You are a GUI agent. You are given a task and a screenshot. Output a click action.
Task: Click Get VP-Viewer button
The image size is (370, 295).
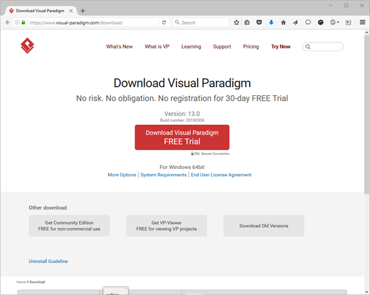167,226
